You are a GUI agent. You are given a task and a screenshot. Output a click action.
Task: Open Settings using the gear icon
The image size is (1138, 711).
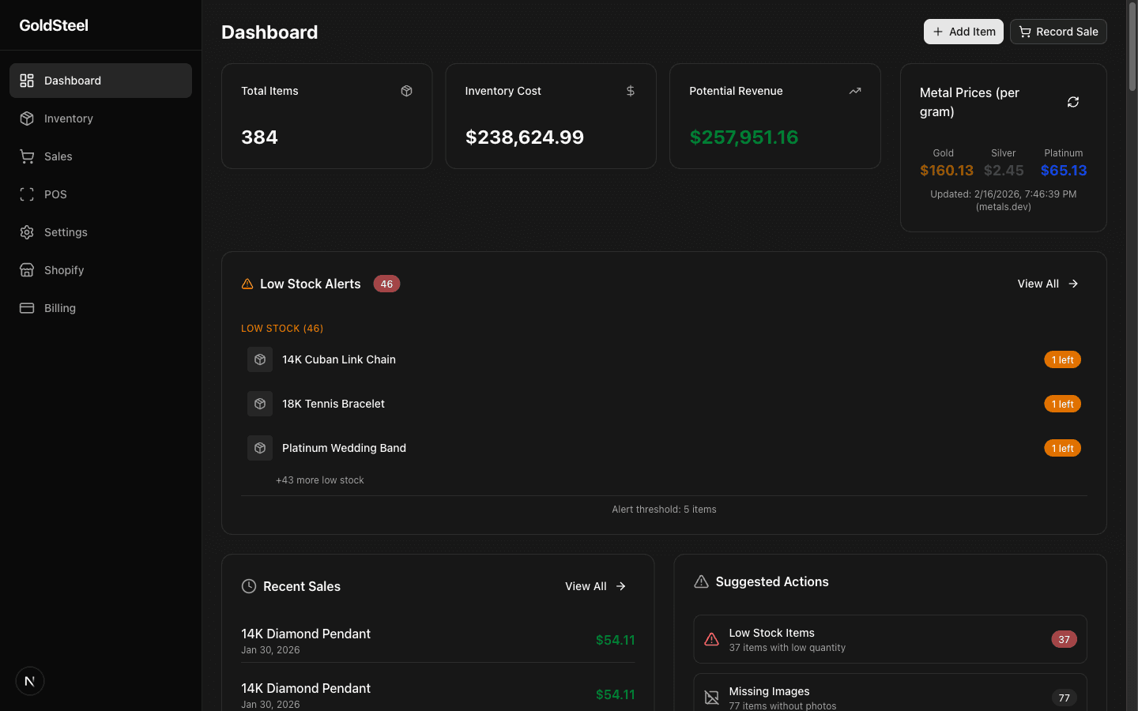tap(27, 232)
